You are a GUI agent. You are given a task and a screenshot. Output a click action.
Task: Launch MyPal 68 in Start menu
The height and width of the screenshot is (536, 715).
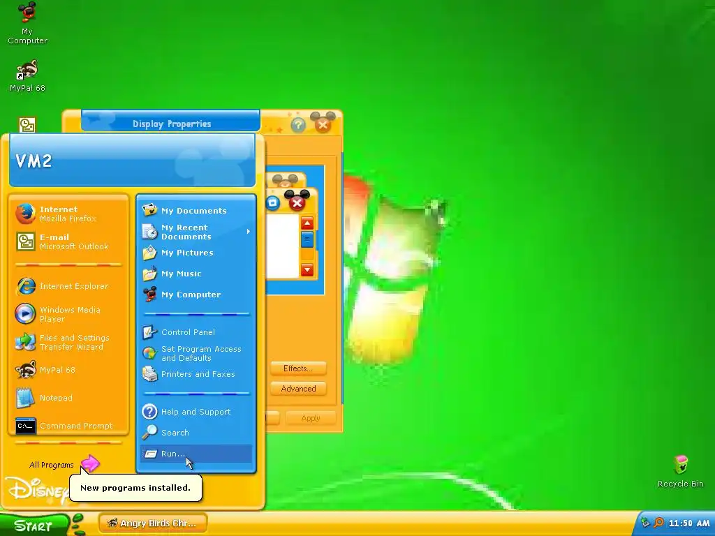tap(68, 370)
